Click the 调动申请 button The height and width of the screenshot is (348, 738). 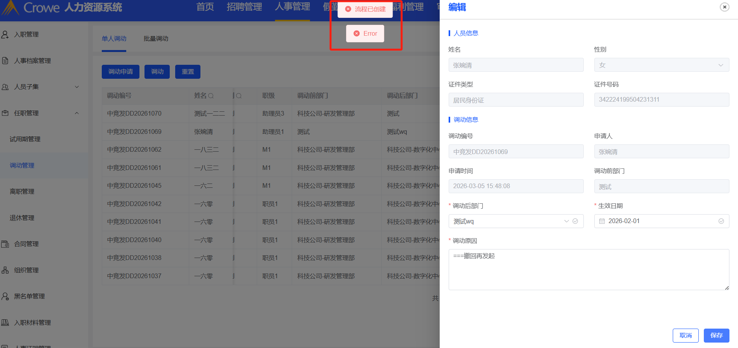tap(120, 72)
